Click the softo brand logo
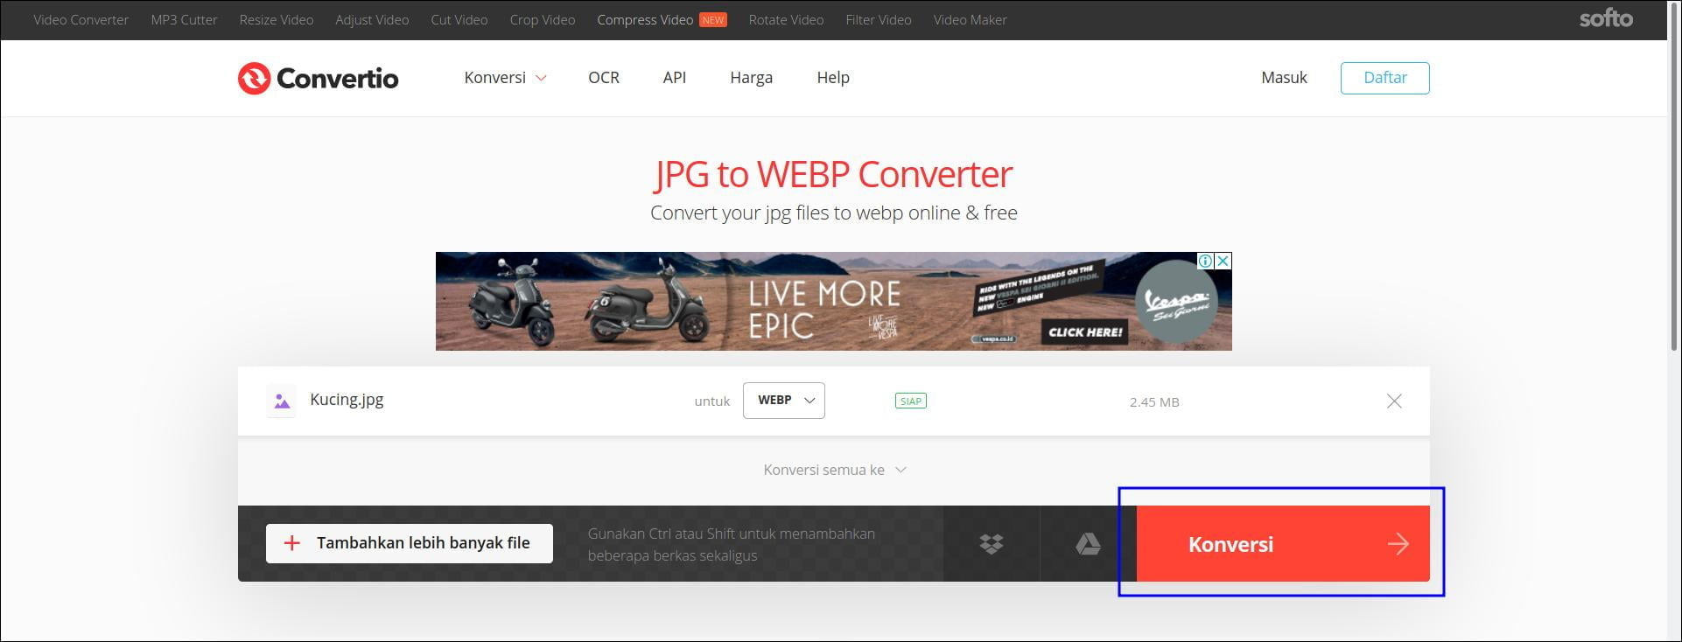This screenshot has height=642, width=1682. pyautogui.click(x=1605, y=19)
